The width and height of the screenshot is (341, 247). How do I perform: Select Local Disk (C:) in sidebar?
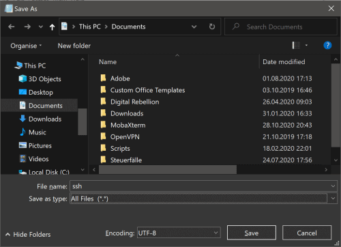[49, 172]
